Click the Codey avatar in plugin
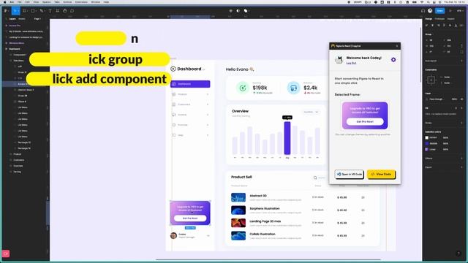Image resolution: width=468 pixels, height=263 pixels. [x=339, y=60]
